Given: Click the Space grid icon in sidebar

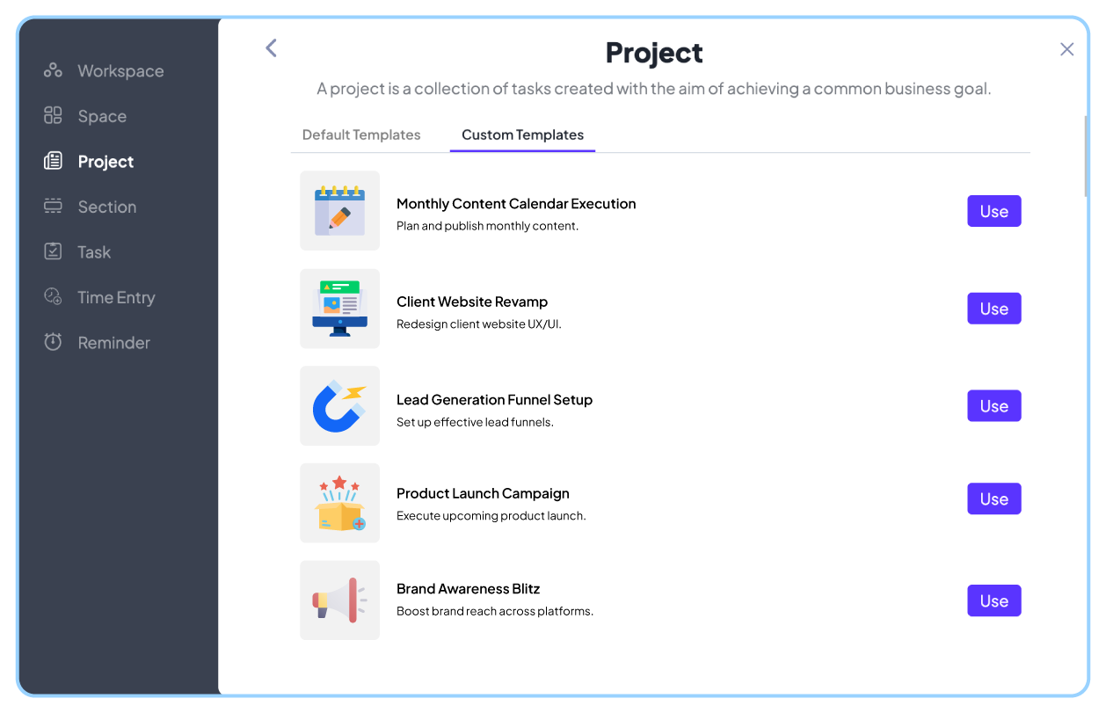Looking at the screenshot, I should pos(53,115).
